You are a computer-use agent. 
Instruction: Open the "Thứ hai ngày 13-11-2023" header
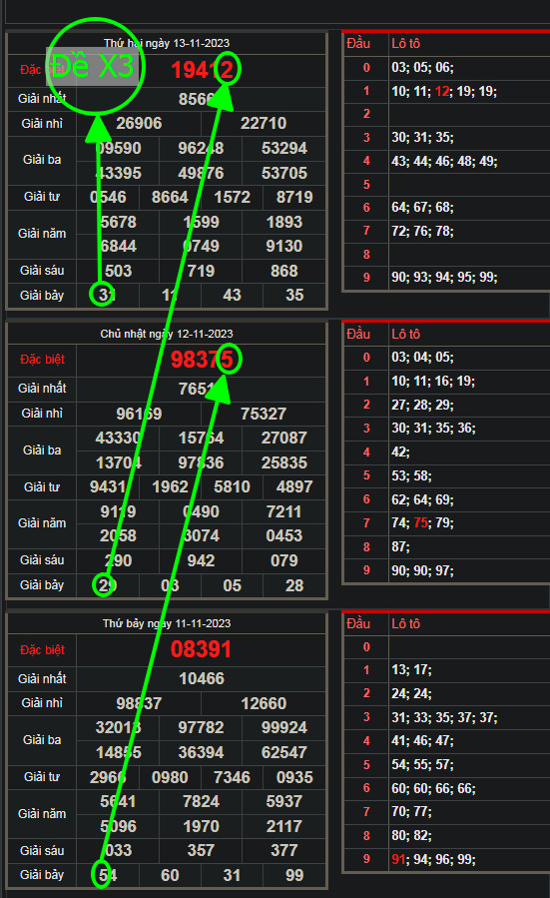coord(167,43)
